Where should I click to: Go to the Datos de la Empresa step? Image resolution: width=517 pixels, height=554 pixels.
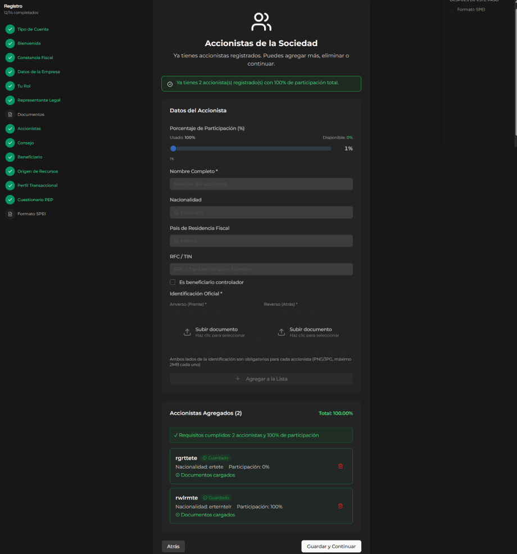39,72
